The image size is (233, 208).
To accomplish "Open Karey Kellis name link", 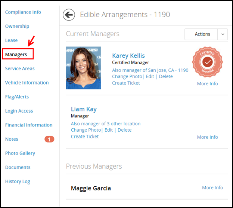I will click(x=128, y=56).
